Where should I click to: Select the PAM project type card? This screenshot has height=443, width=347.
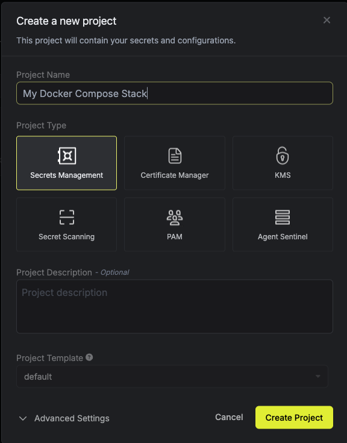coord(175,224)
